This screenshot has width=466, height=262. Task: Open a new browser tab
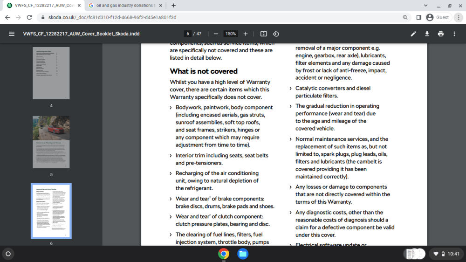173,5
